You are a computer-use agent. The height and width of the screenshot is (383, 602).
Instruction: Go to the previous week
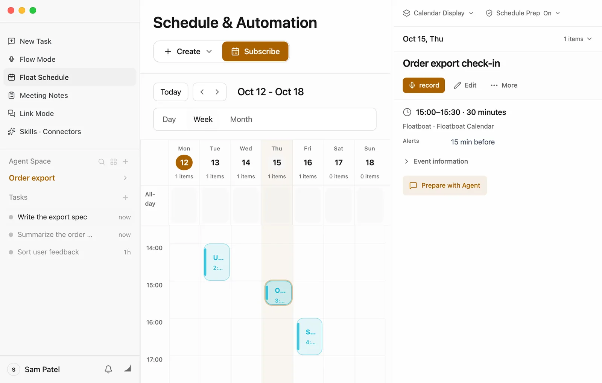[x=202, y=92]
